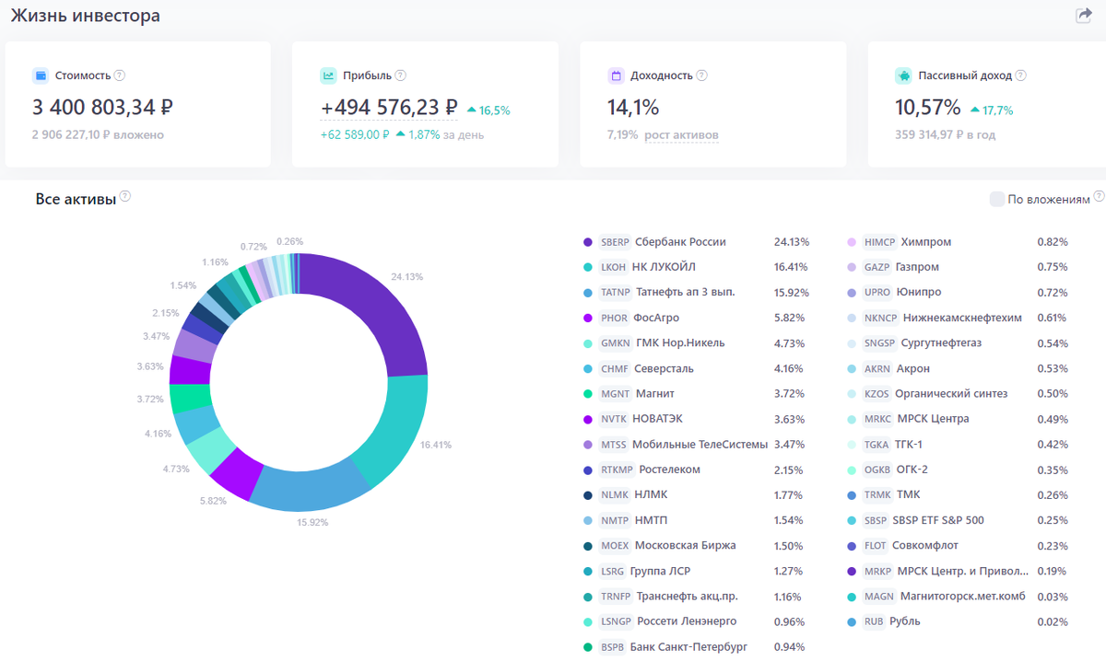Click the 2 906 227,10 ₽ вложено text
Viewport: 1106px width, 661px height.
(98, 135)
